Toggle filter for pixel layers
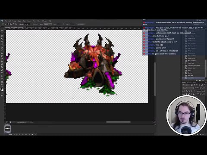This screenshot has width=207, height=155. point(192,85)
